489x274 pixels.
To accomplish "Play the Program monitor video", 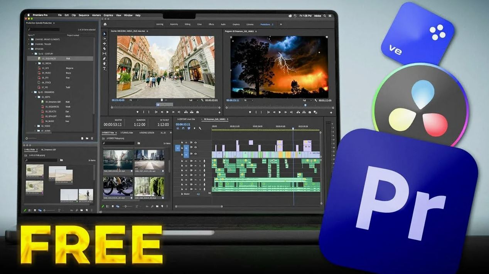I will 280,112.
